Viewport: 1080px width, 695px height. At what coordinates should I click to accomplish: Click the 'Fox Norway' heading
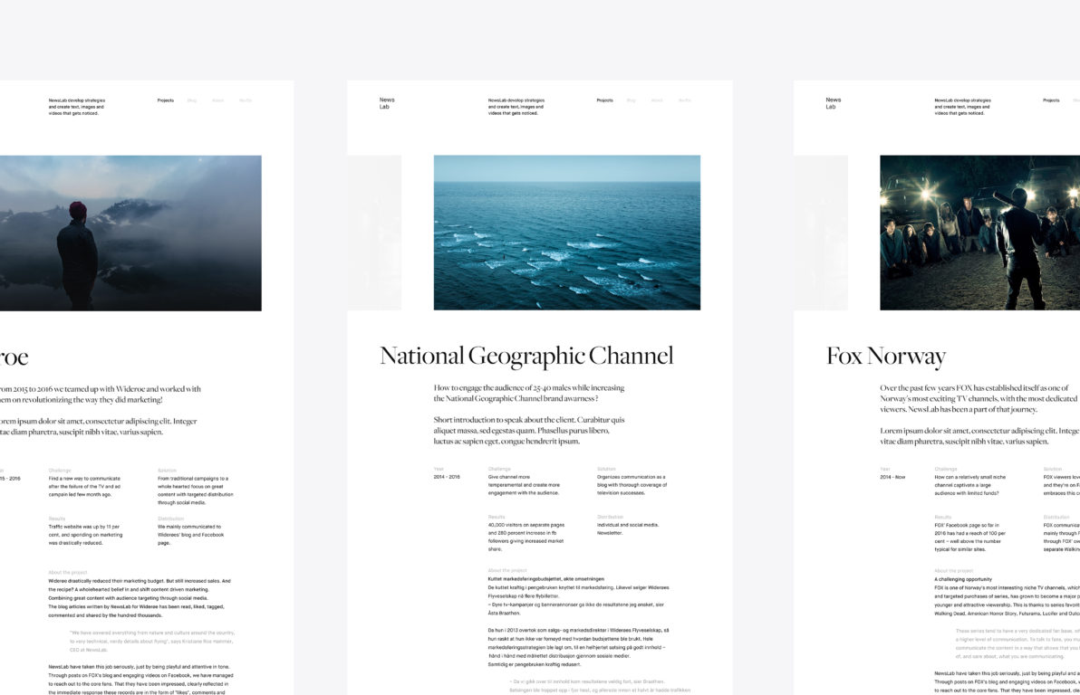point(886,356)
